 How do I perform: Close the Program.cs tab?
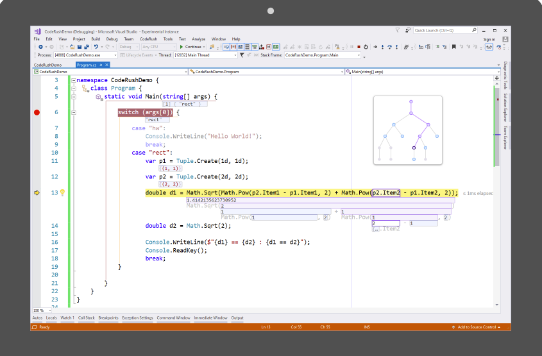(x=107, y=65)
